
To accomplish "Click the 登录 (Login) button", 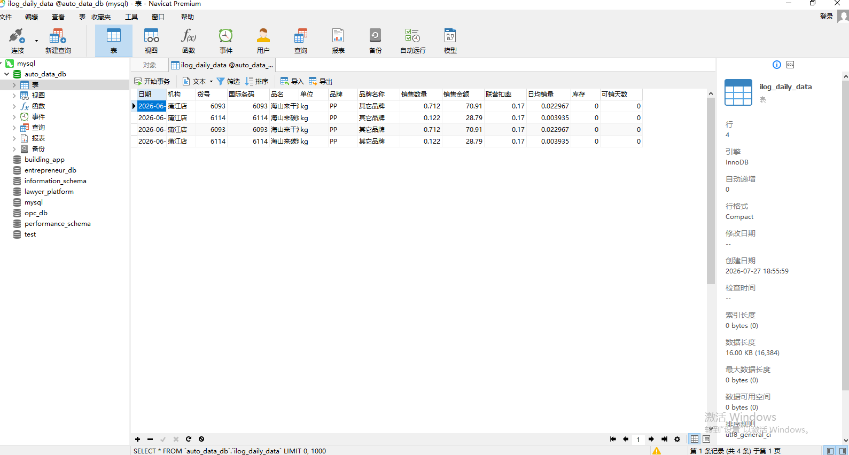I will coord(827,17).
